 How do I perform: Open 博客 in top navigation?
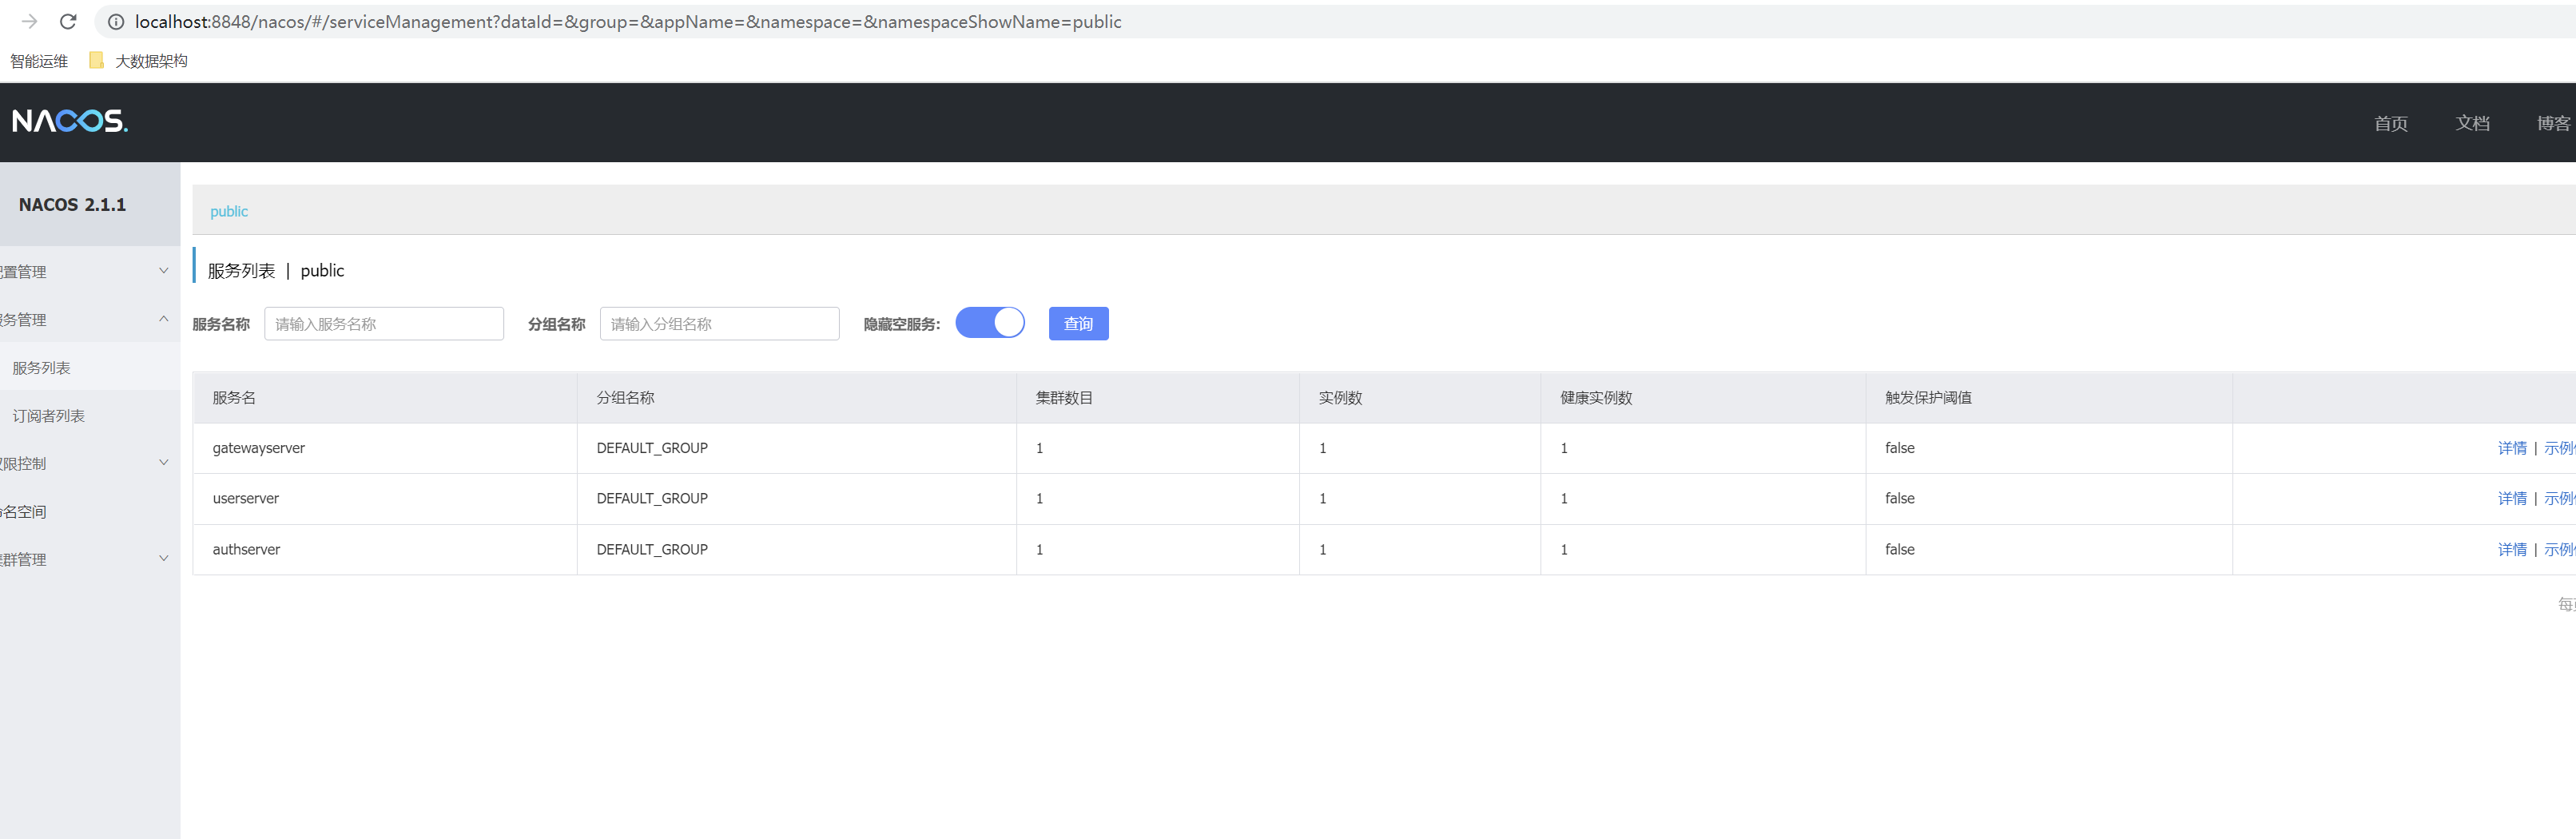click(x=2554, y=123)
